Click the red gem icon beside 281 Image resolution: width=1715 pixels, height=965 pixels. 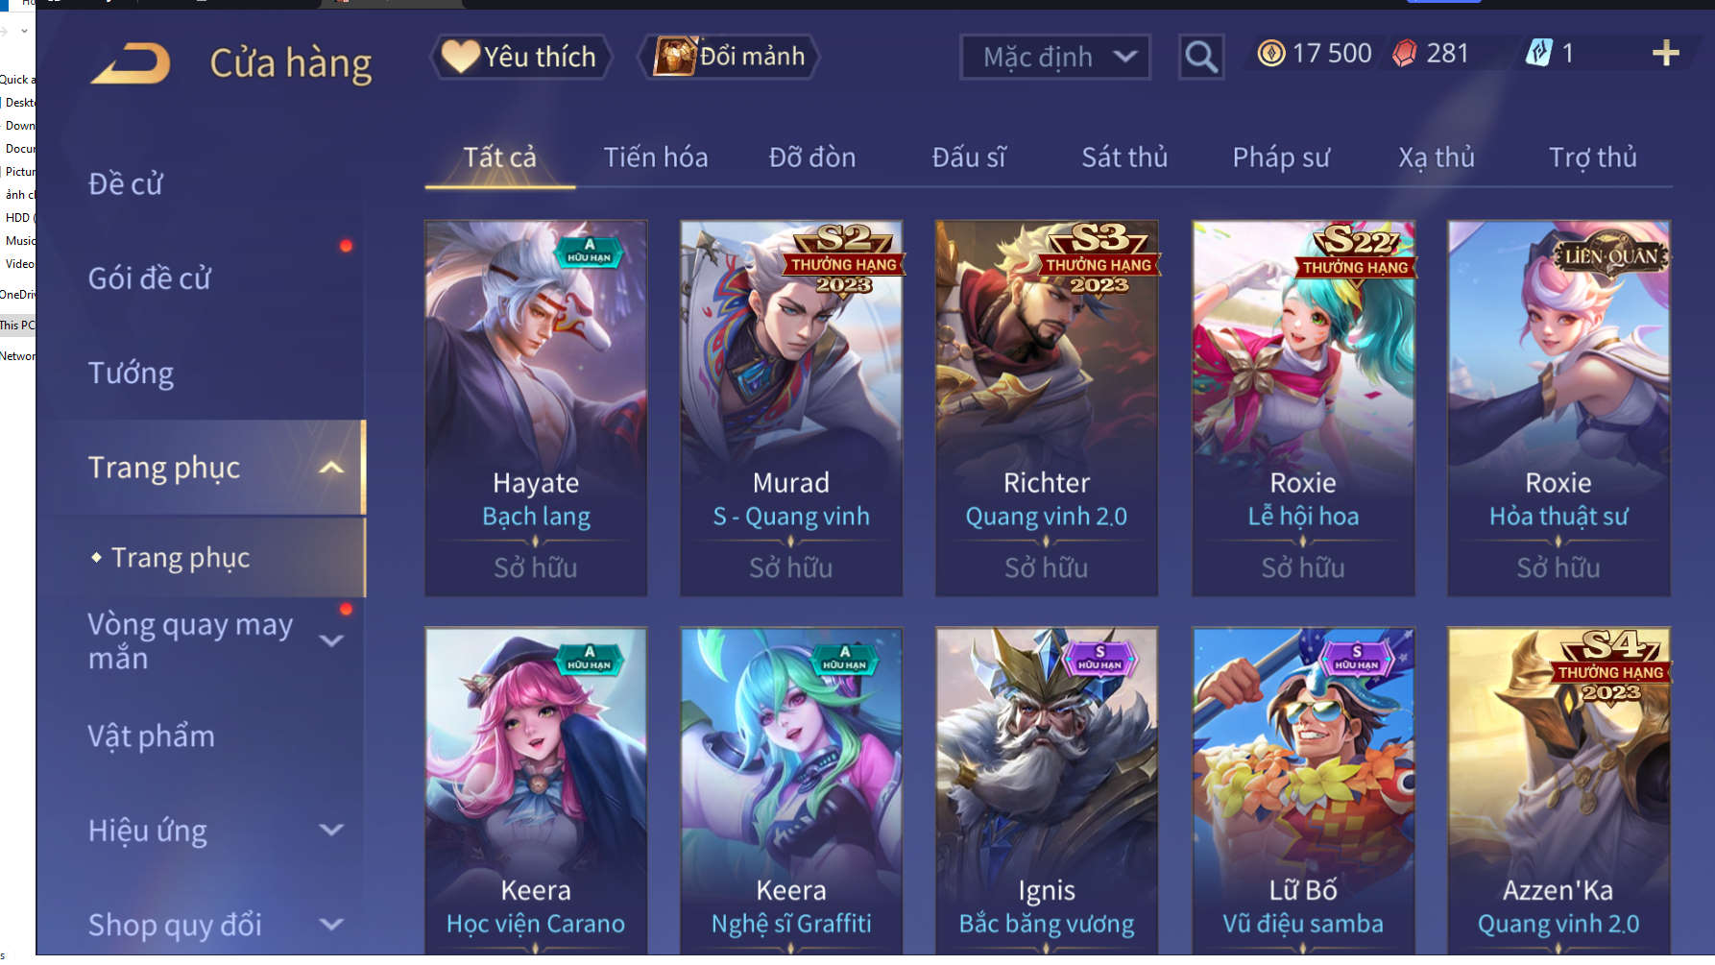(x=1405, y=54)
